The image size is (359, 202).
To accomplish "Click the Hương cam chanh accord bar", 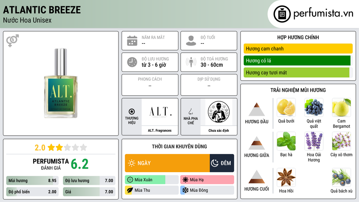I will [298, 48].
